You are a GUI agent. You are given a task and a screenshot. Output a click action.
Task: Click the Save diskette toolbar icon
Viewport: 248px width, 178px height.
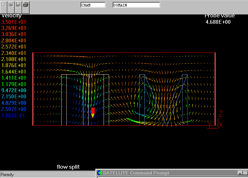click(x=19, y=5)
